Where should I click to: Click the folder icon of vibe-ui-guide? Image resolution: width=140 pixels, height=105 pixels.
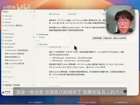click(x=3, y=44)
